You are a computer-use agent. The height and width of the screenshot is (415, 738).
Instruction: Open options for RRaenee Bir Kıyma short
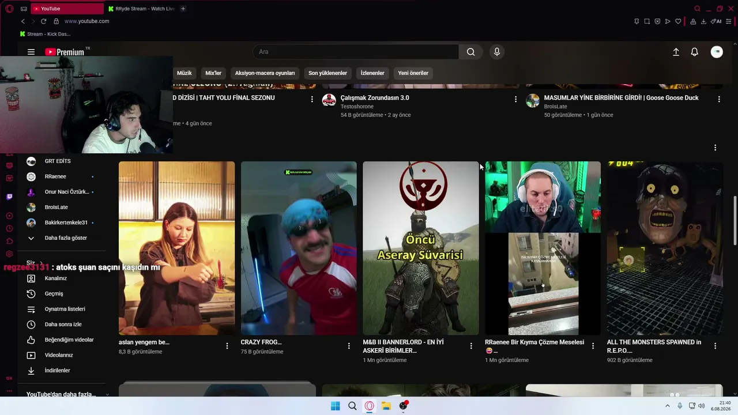tap(593, 346)
